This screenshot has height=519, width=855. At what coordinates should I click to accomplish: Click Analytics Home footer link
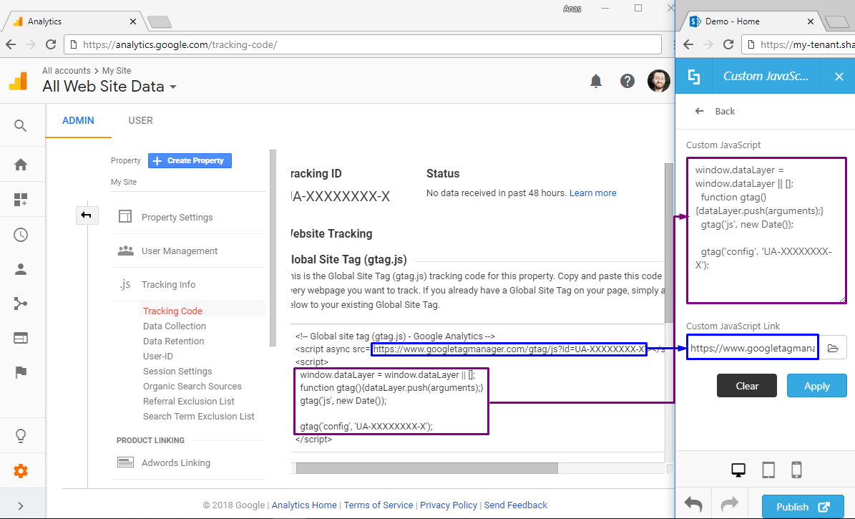click(304, 505)
